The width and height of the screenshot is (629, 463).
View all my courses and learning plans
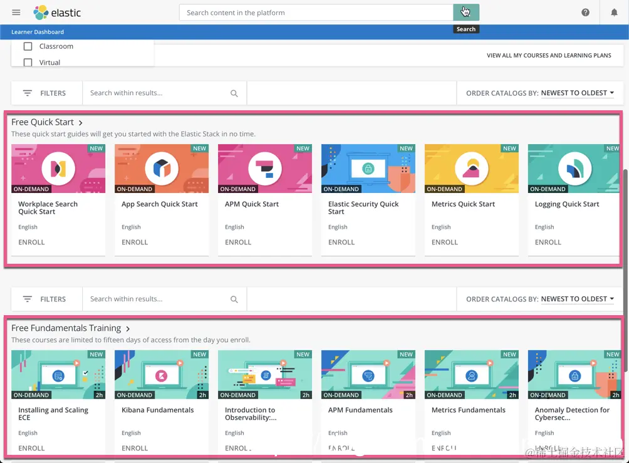pyautogui.click(x=549, y=55)
